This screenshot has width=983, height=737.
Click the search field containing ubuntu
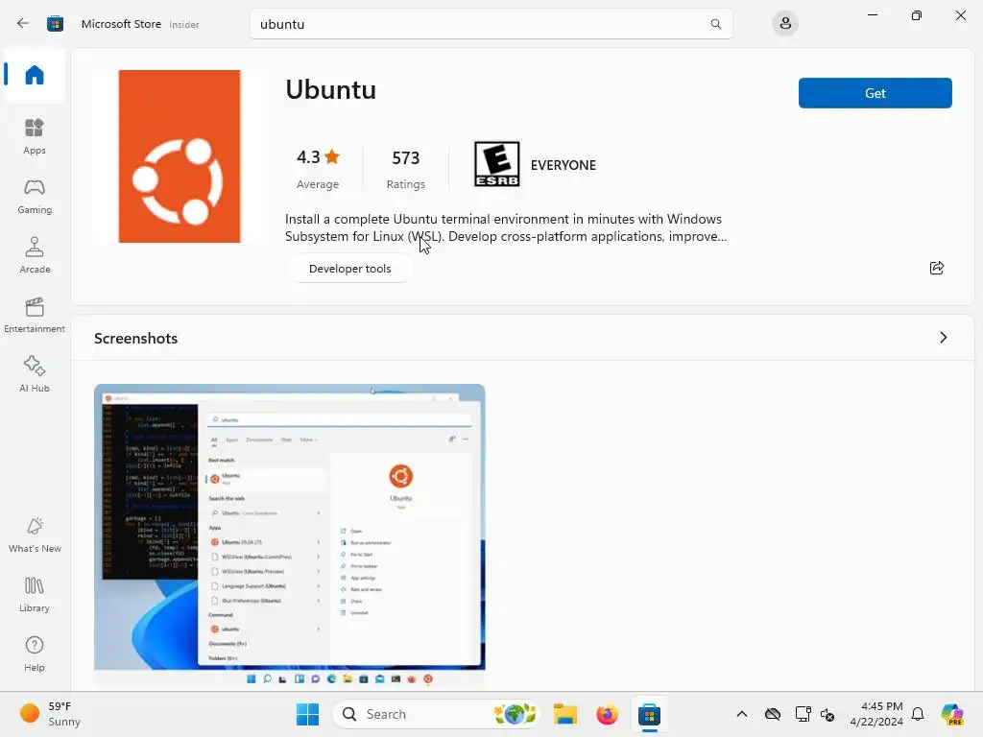coord(491,24)
